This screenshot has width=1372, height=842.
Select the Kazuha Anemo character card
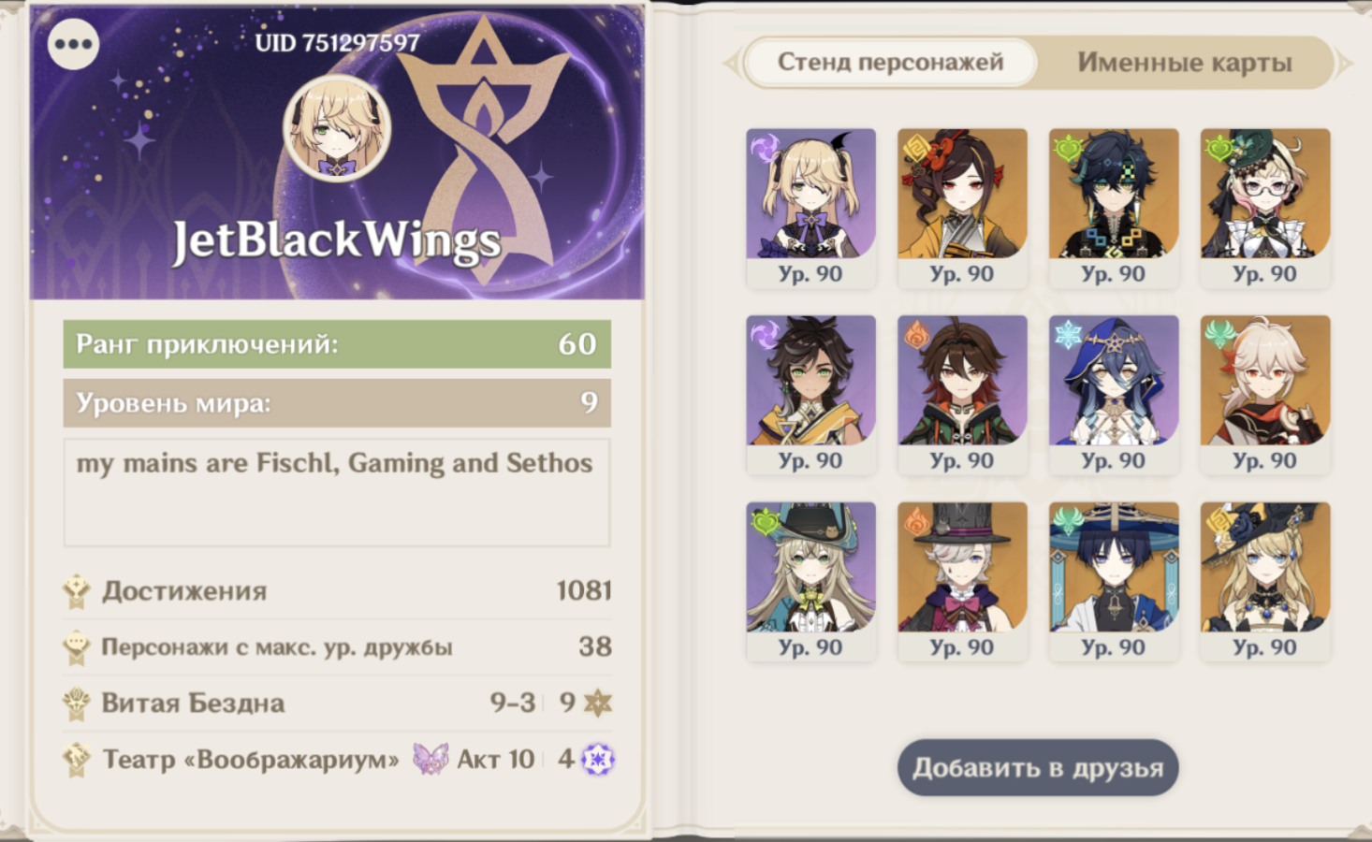coord(1265,395)
